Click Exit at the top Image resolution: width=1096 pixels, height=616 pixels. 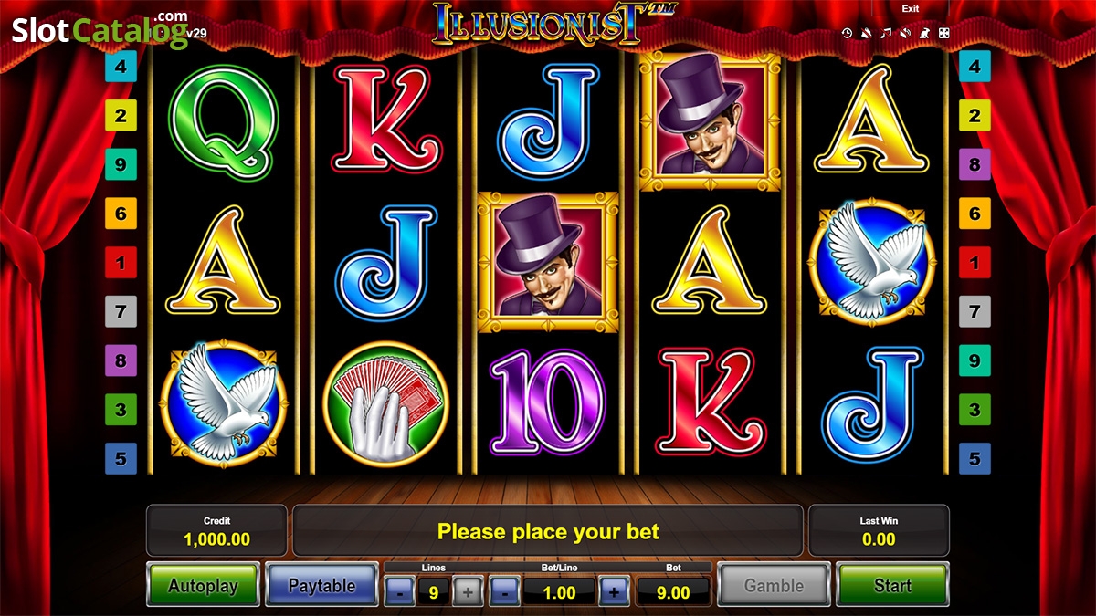pyautogui.click(x=911, y=8)
